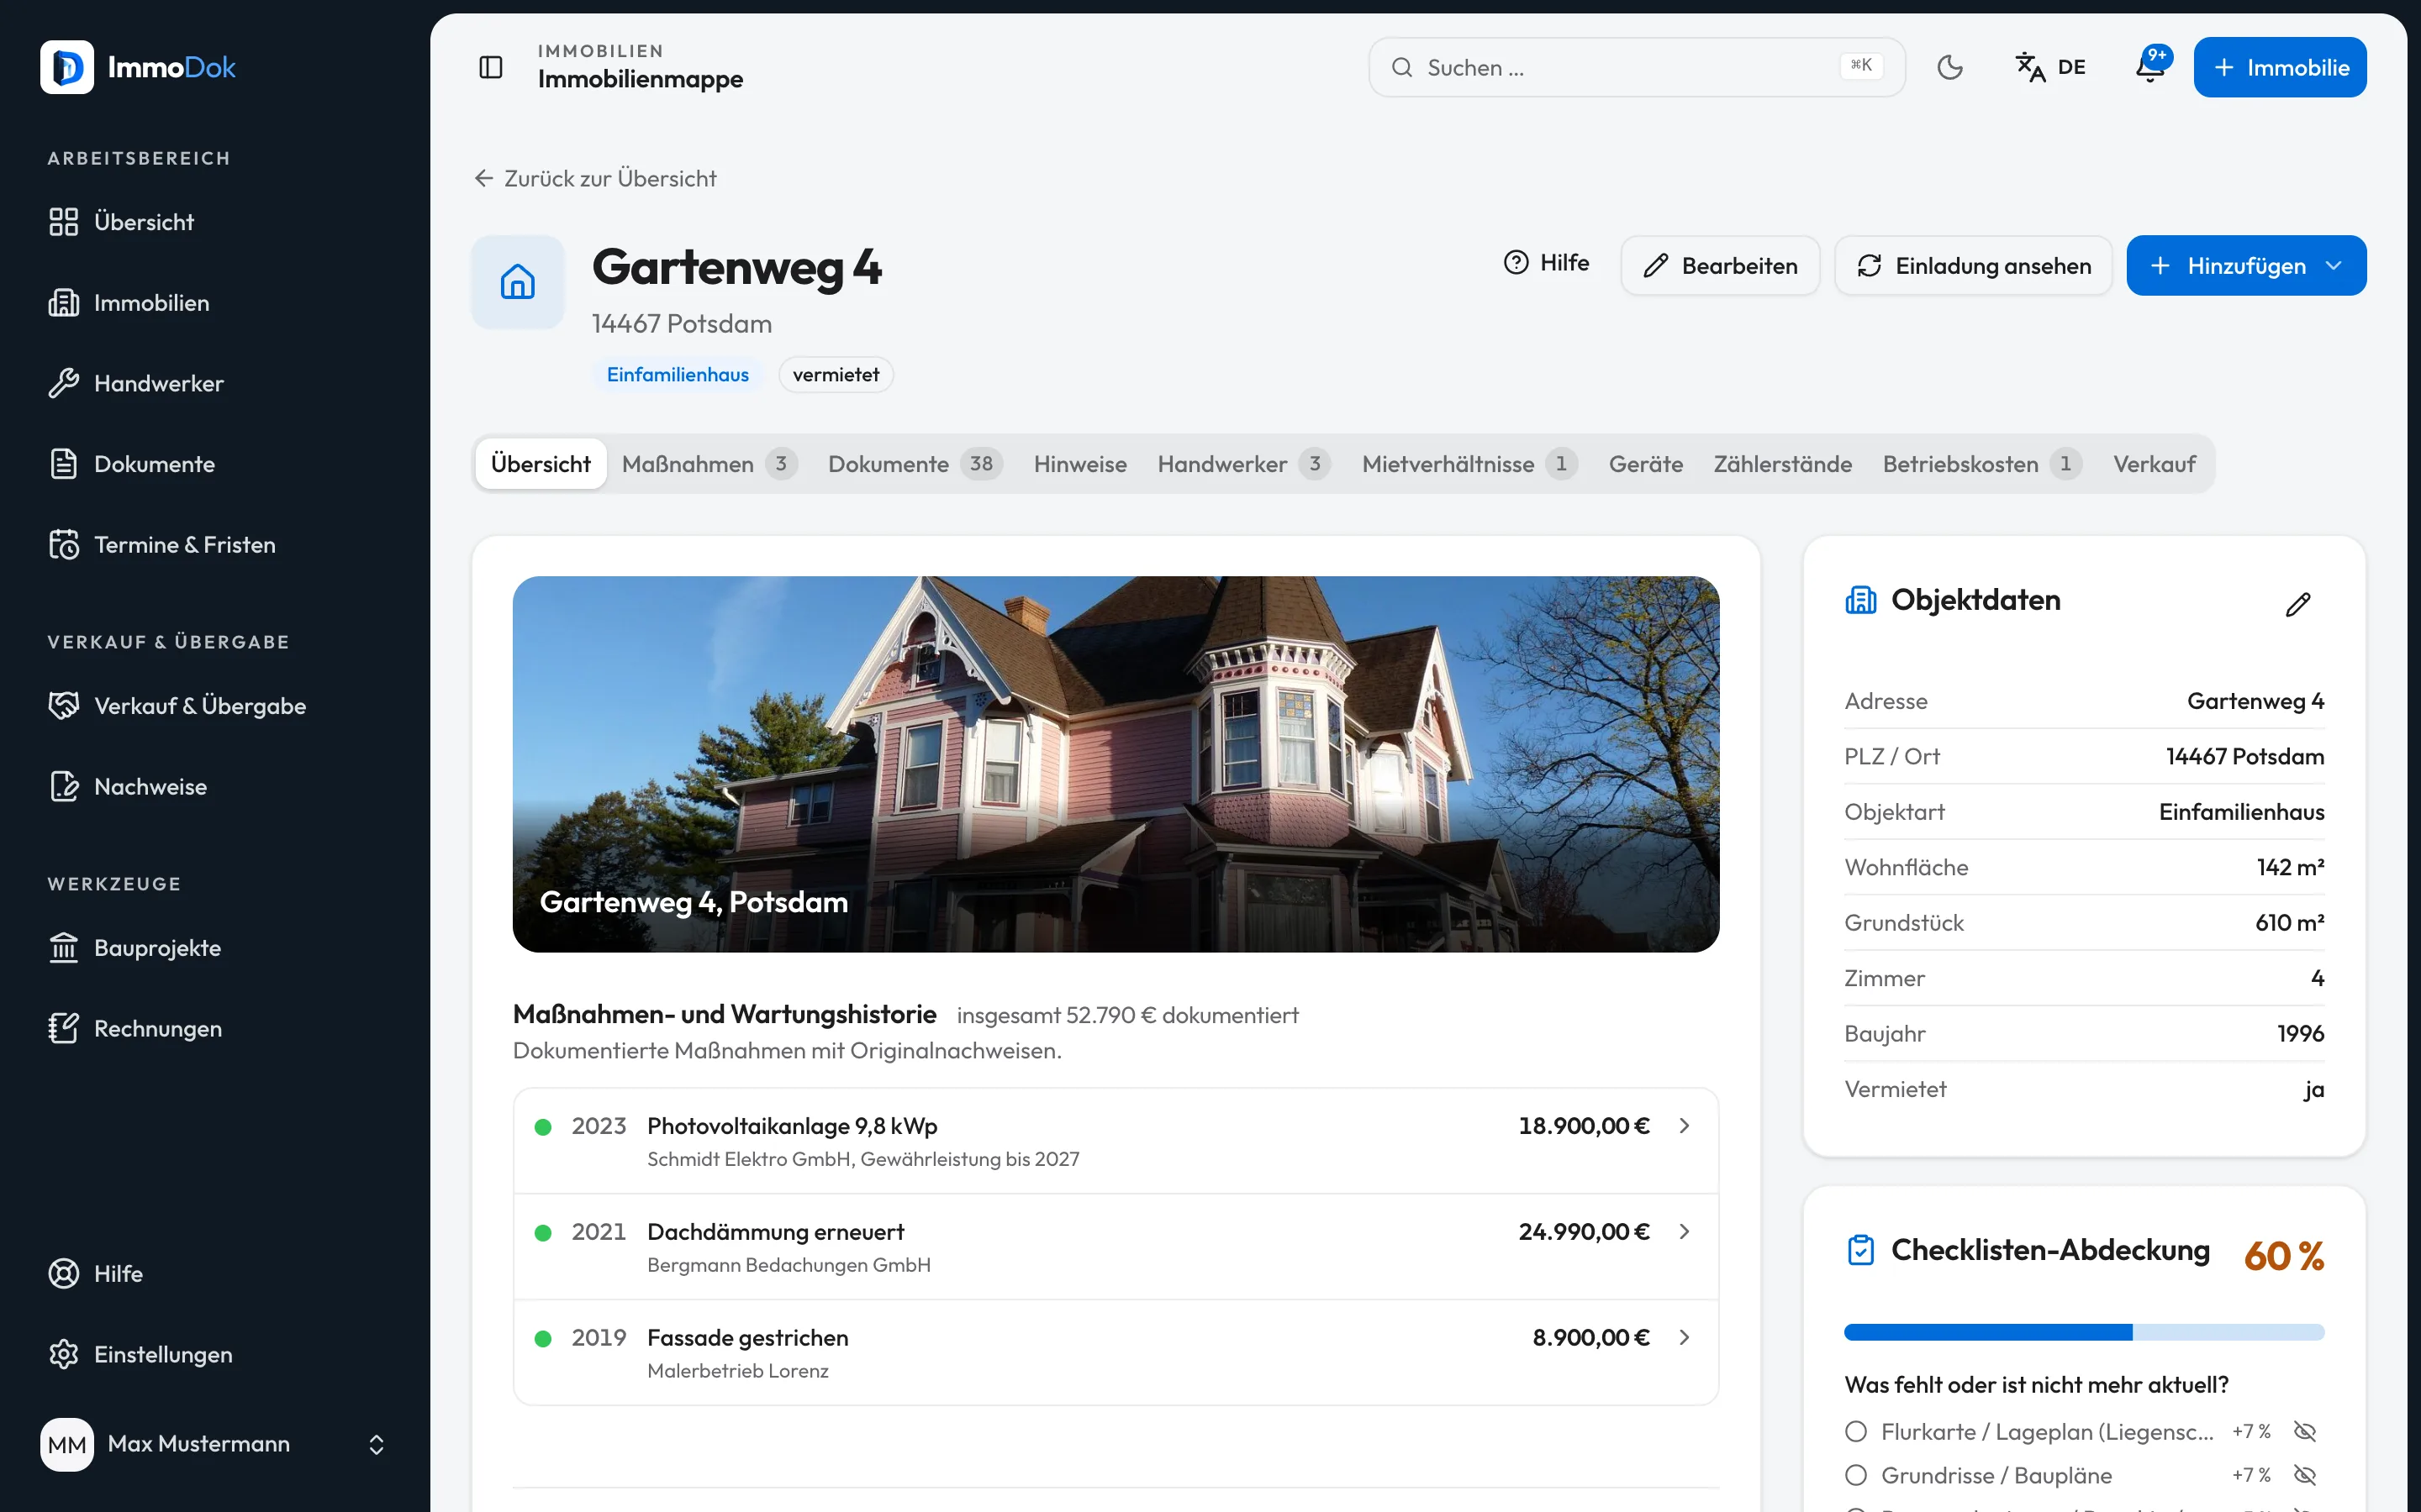Expand the Max Mustermann account menu
This screenshot has width=2421, height=1512.
point(376,1444)
